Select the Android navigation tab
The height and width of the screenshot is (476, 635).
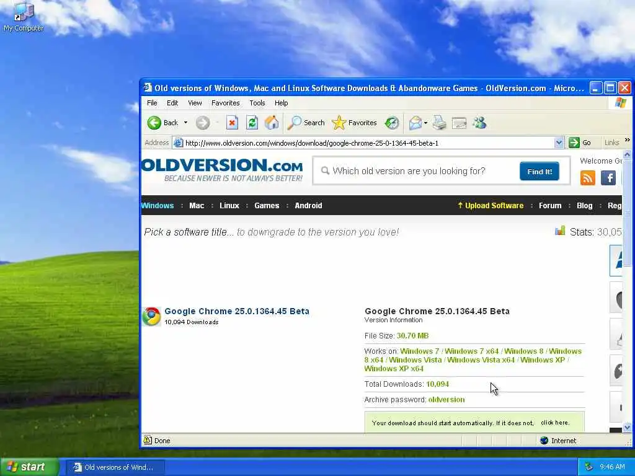pyautogui.click(x=308, y=206)
